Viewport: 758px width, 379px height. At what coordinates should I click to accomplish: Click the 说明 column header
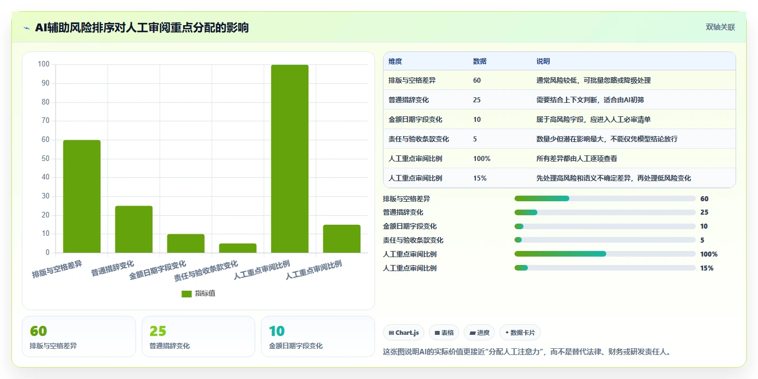click(x=543, y=61)
